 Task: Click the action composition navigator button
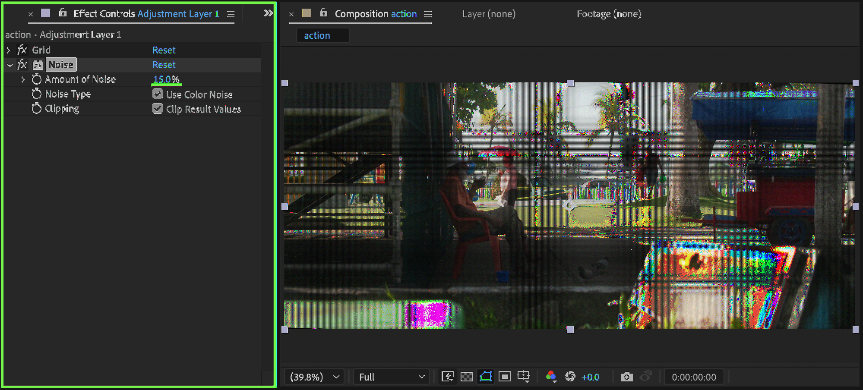(322, 35)
